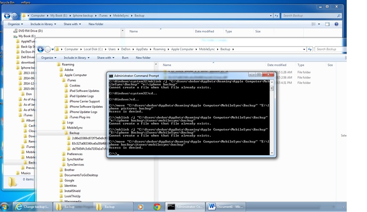367x212 pixels.
Task: Select Cookies folder in the tree
Action: [75, 85]
